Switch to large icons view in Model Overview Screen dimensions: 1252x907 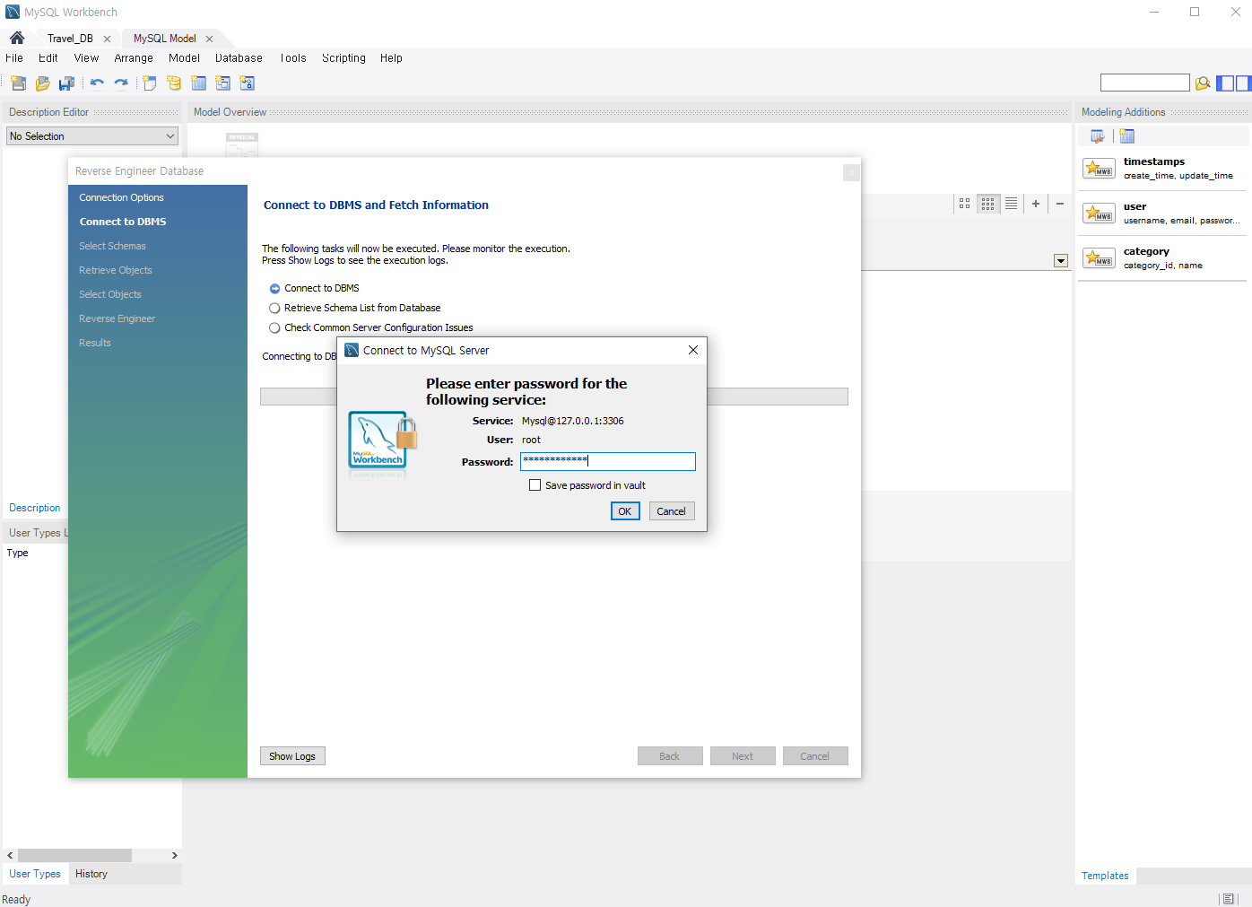(x=964, y=204)
